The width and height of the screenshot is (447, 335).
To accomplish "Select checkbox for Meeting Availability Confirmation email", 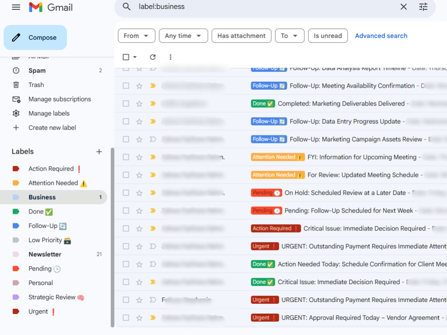I will [x=126, y=86].
